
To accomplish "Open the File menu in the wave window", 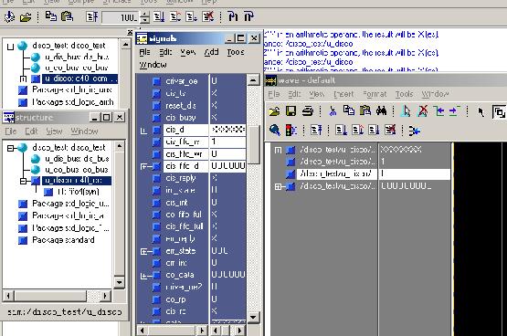I will click(x=274, y=94).
